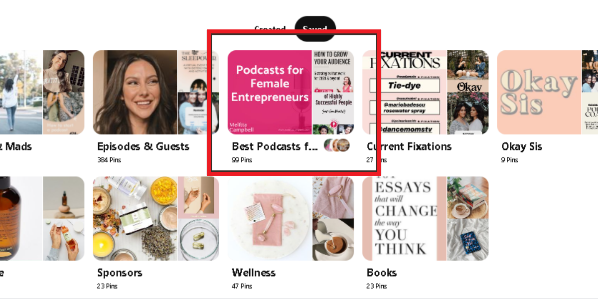Open the Episodes & Guests board title
The height and width of the screenshot is (299, 598).
(143, 147)
